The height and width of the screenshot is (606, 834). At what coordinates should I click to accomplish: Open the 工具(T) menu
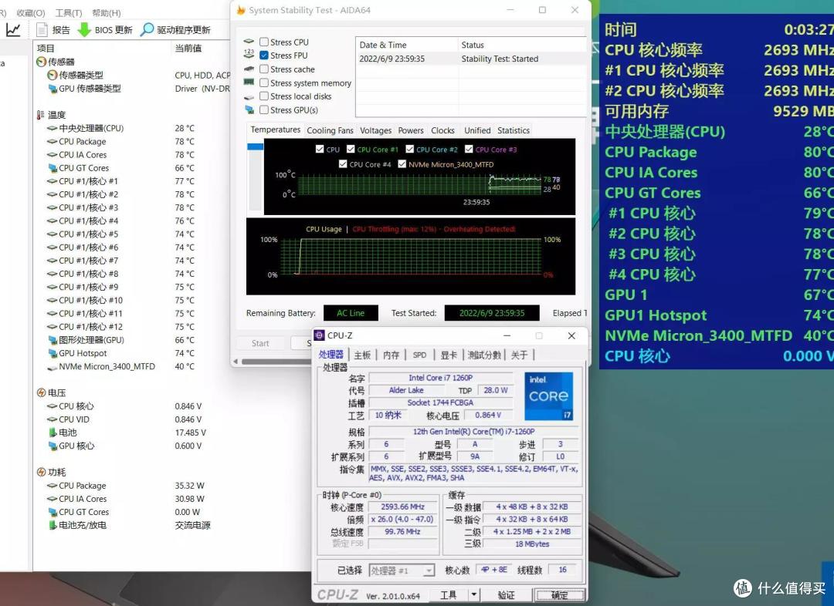[69, 13]
